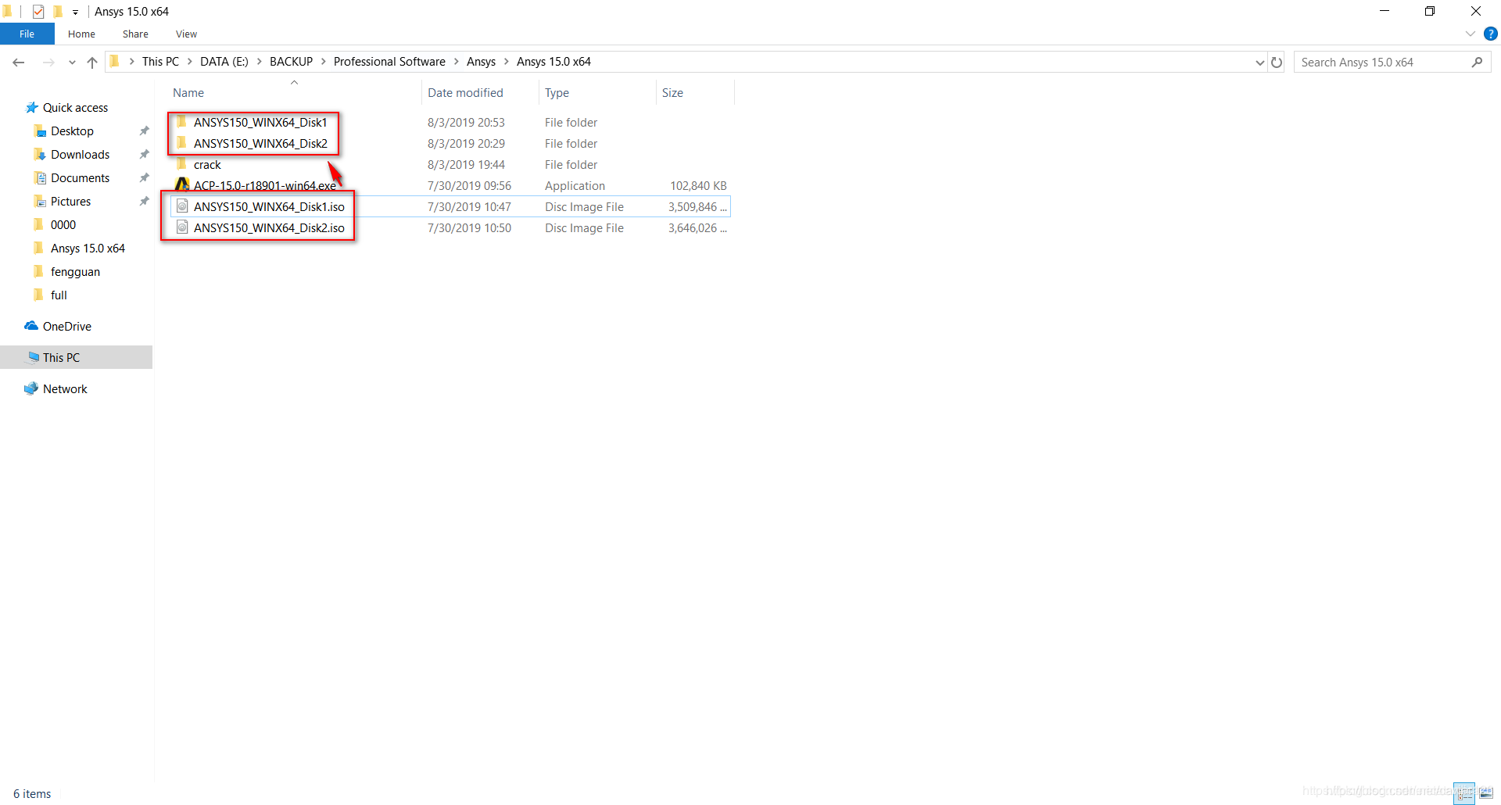Click the 7/30/2019 10:50 date cell
1501x805 pixels.
point(469,227)
